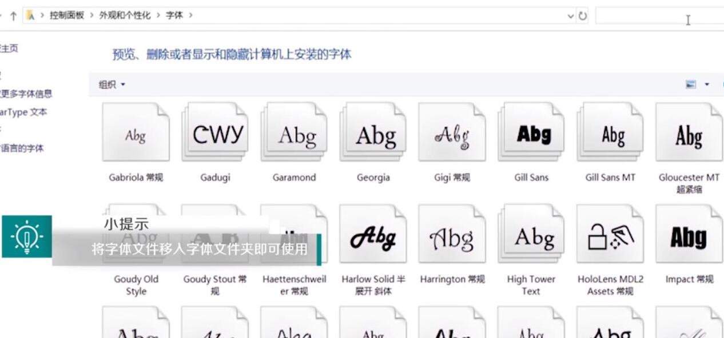Expand the address bar history dropdown
The width and height of the screenshot is (724, 338).
point(570,16)
